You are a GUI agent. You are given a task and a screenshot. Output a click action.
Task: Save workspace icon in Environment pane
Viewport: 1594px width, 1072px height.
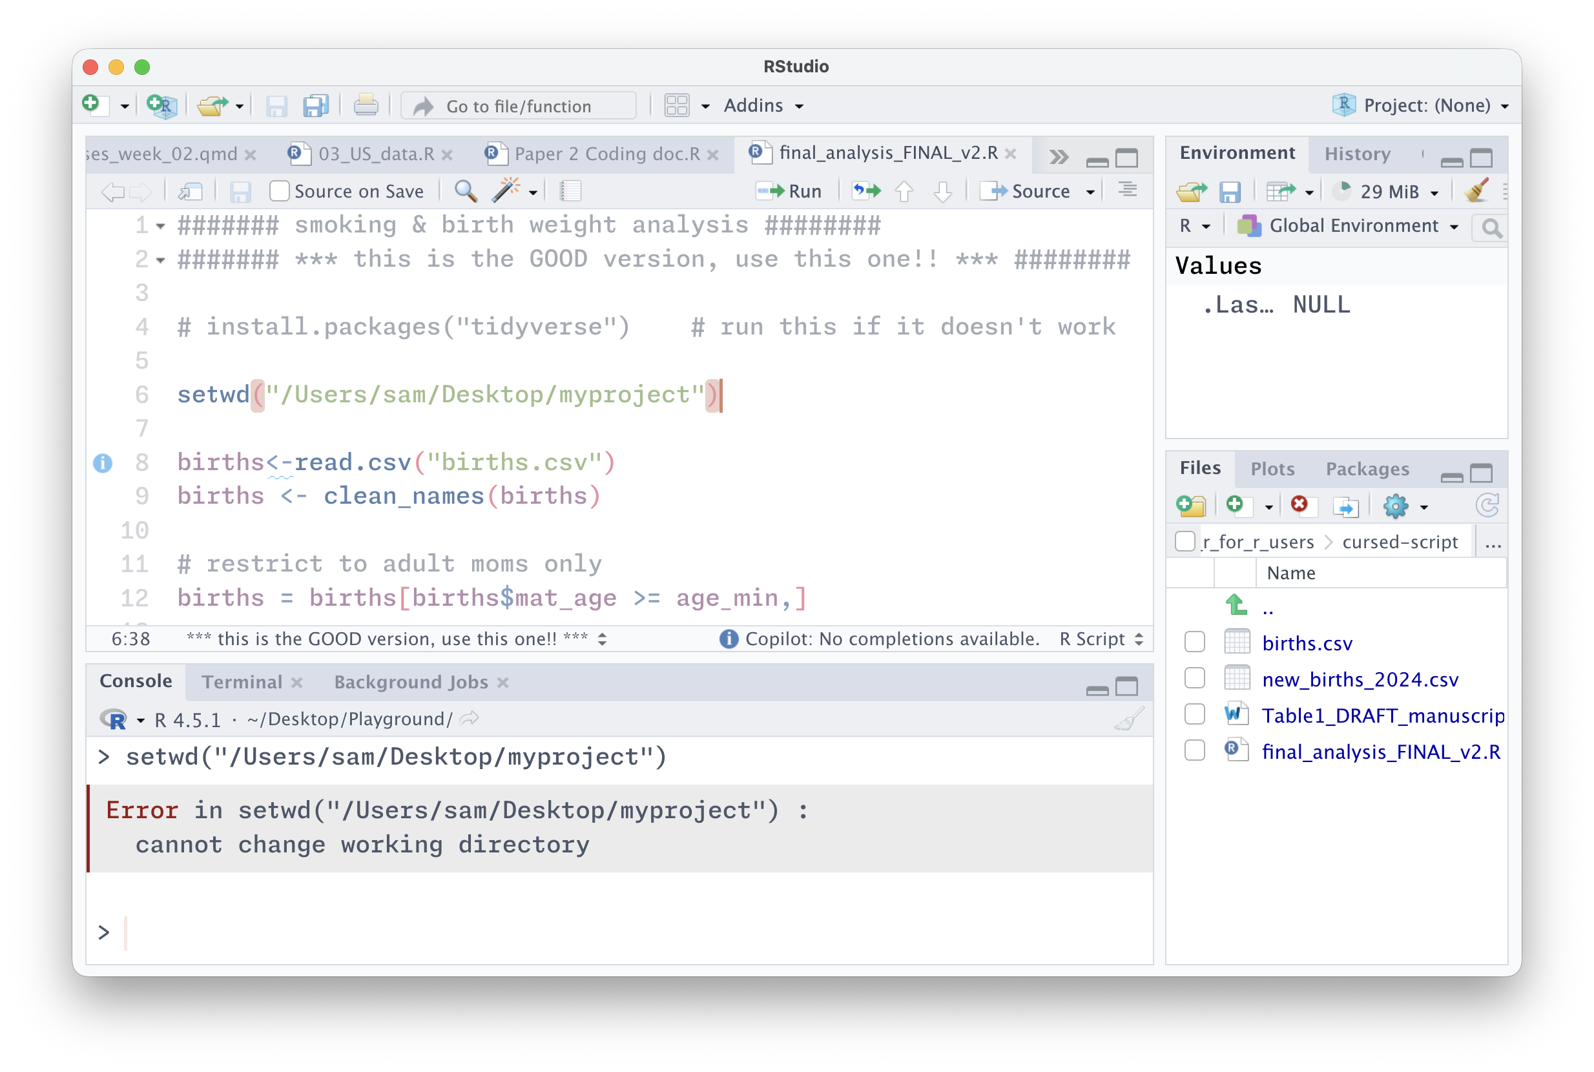click(x=1230, y=192)
